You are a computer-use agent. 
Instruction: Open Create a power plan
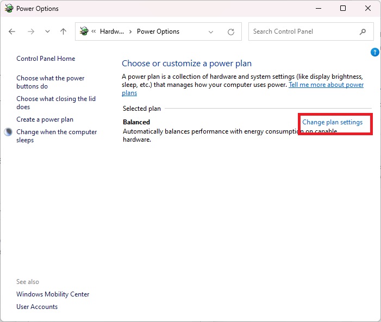click(x=45, y=119)
